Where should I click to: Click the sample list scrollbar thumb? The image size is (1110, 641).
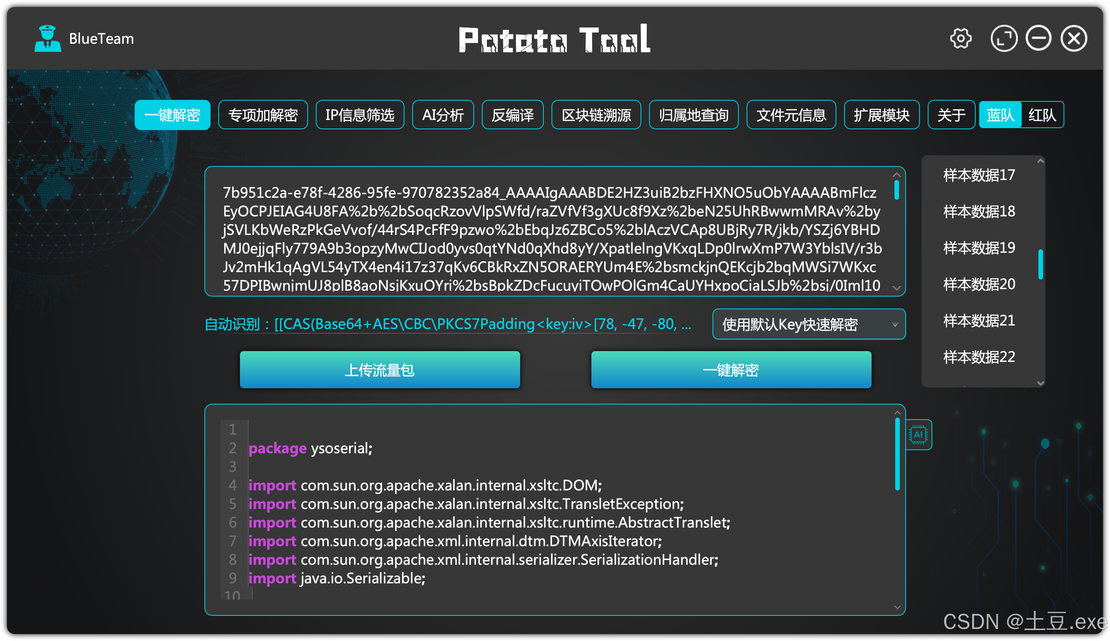point(1040,264)
